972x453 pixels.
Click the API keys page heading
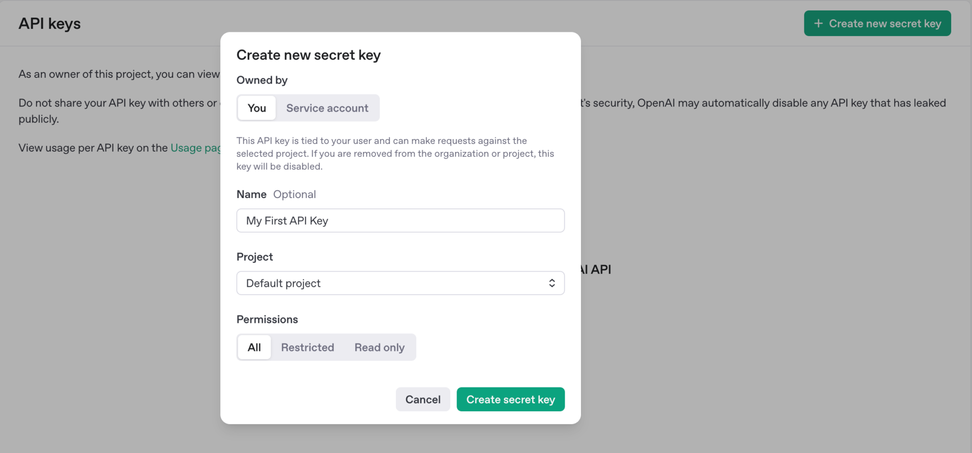pos(50,24)
